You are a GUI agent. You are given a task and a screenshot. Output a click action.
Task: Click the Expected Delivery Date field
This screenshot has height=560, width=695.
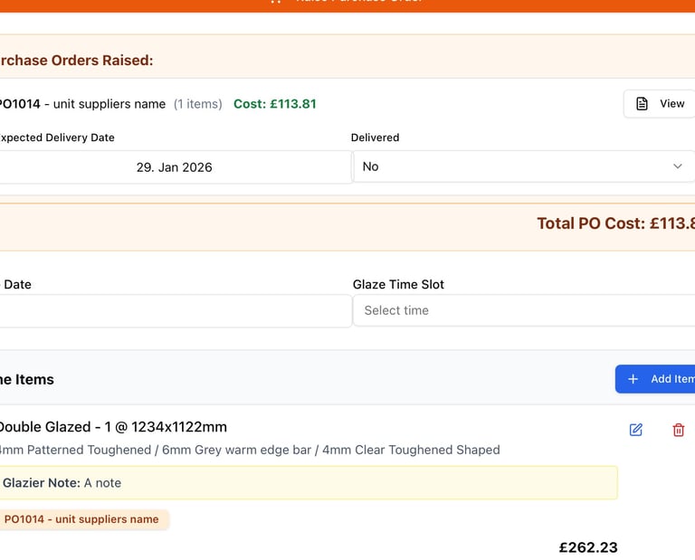tap(174, 167)
